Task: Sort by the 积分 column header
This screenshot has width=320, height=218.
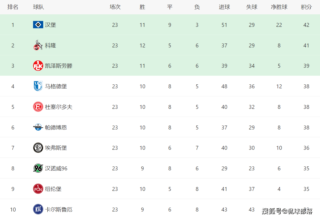Action: pyautogui.click(x=306, y=7)
